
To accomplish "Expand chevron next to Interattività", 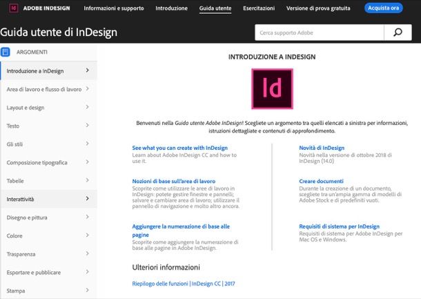I will pyautogui.click(x=87, y=198).
